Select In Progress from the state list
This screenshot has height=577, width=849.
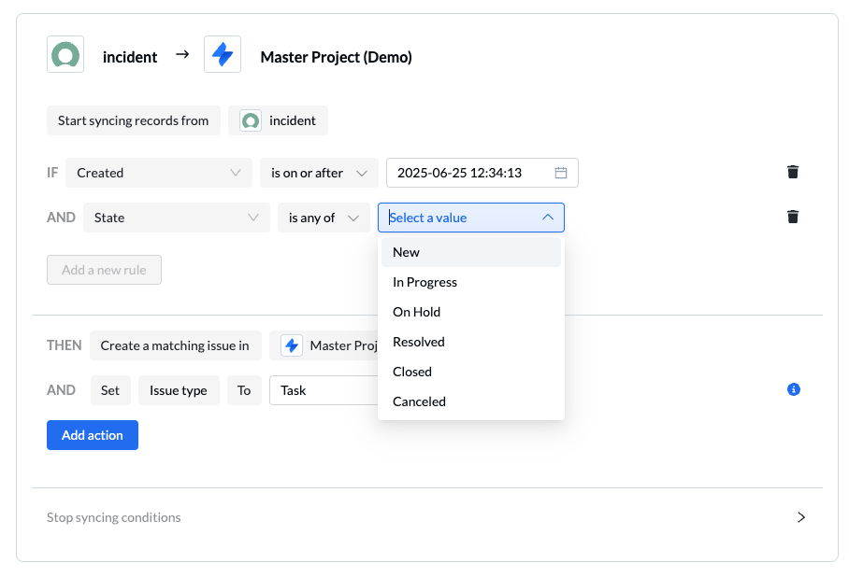424,281
